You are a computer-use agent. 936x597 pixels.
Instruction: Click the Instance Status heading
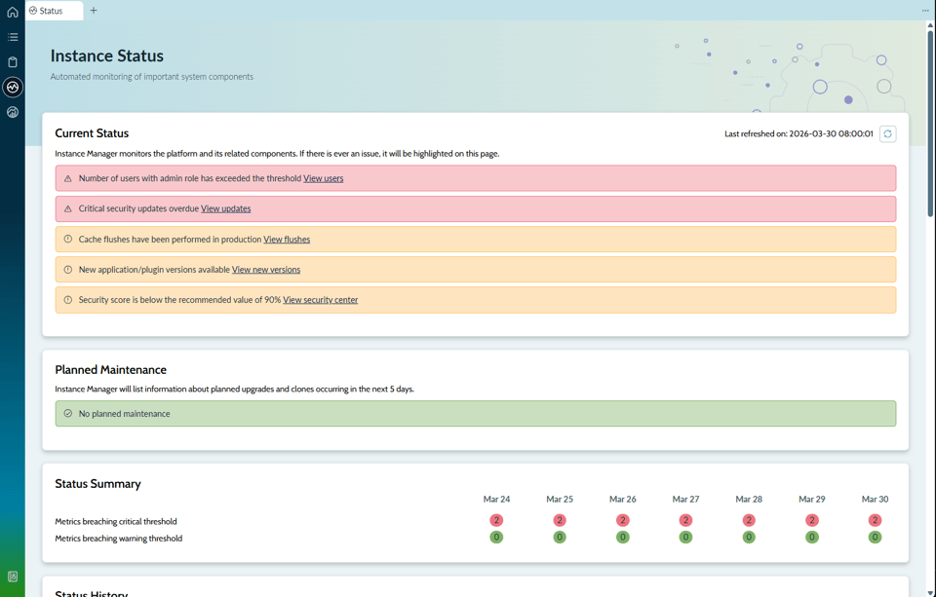coord(107,56)
